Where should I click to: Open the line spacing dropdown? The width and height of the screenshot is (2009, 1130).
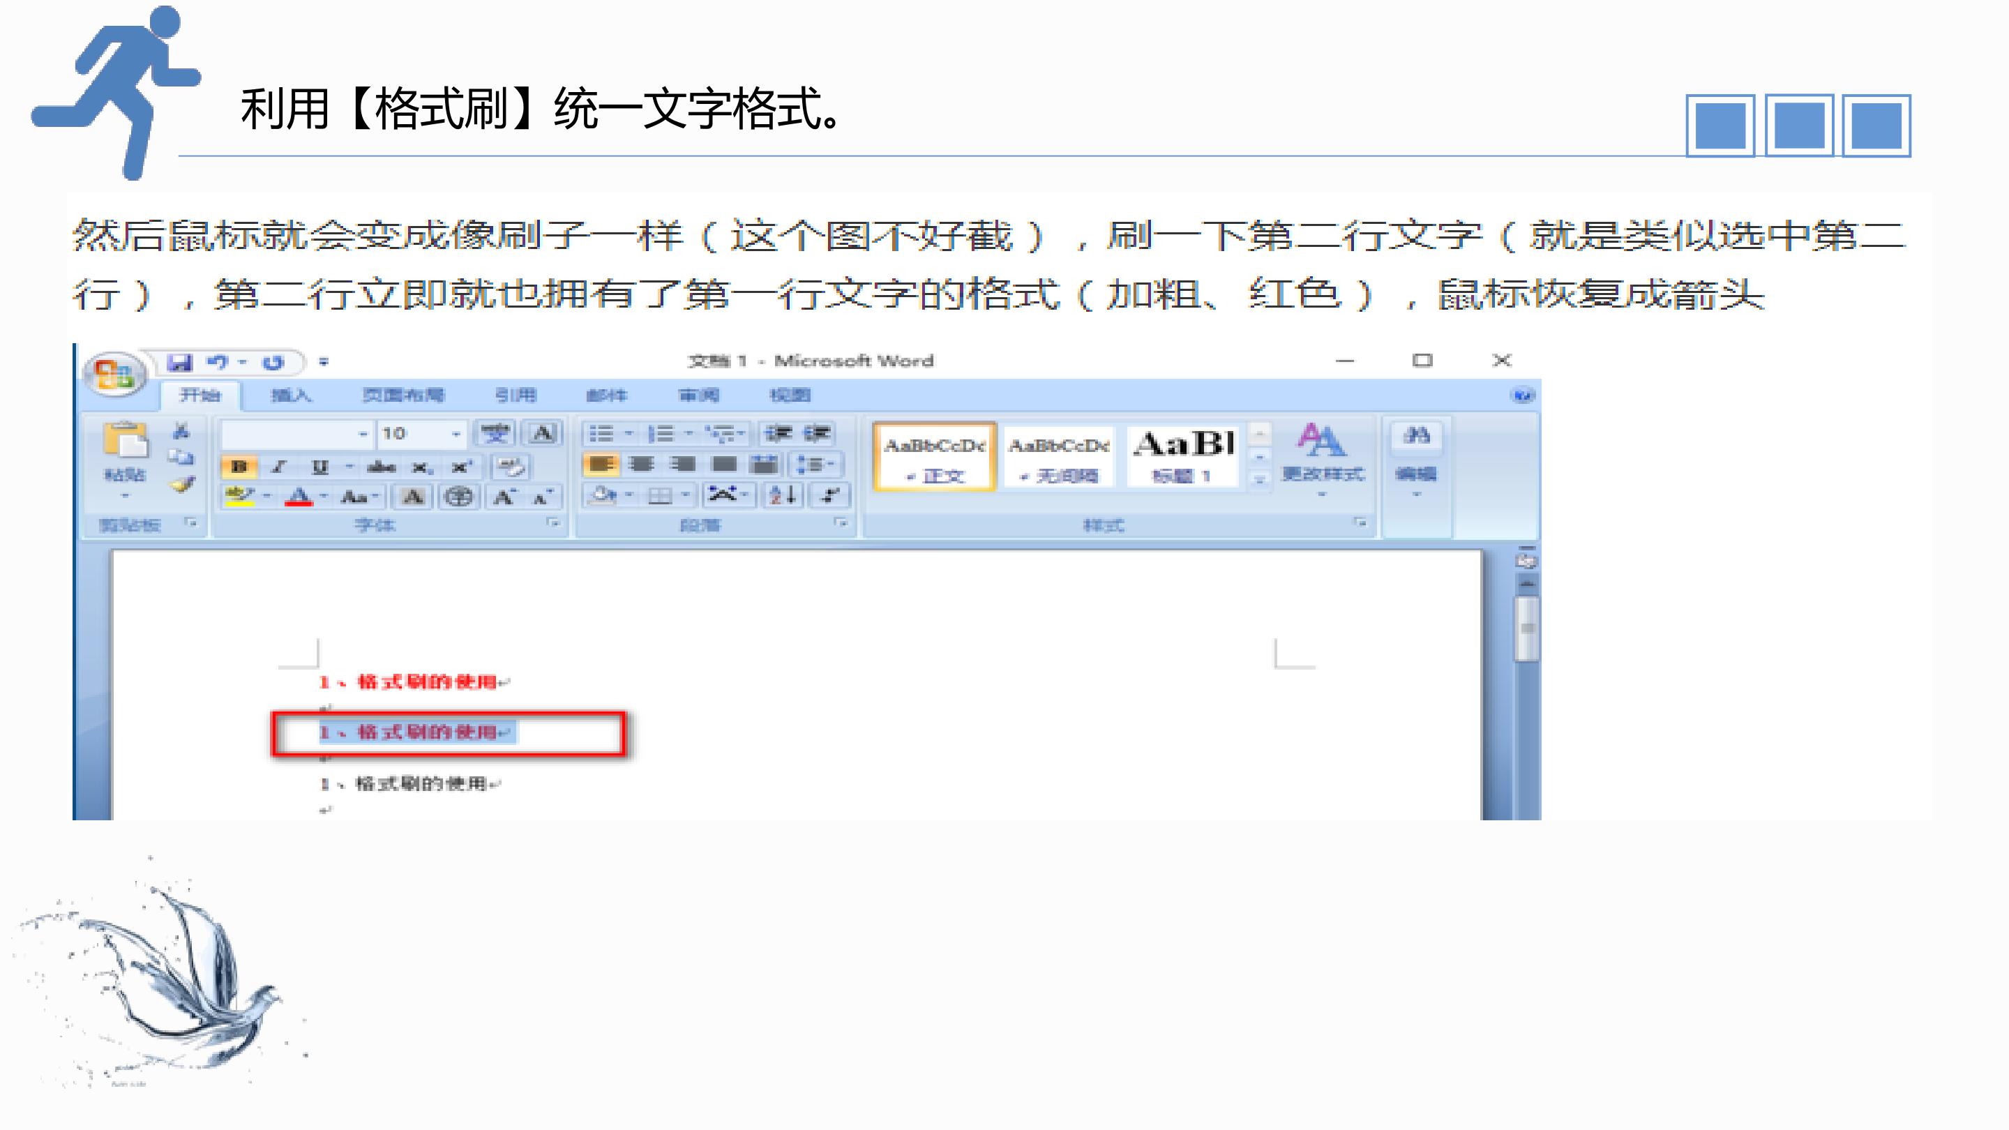(x=815, y=465)
